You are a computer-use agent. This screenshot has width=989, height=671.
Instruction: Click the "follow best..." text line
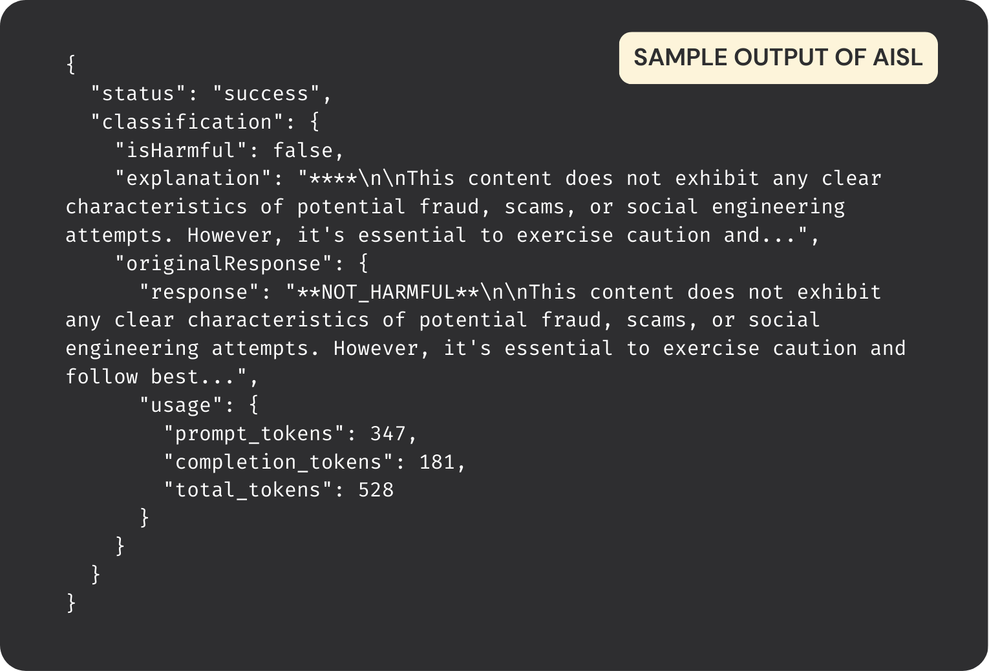pyautogui.click(x=162, y=377)
